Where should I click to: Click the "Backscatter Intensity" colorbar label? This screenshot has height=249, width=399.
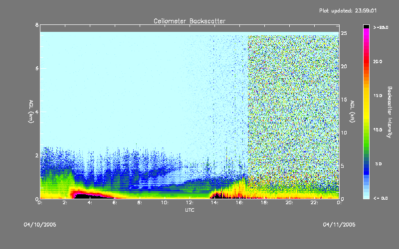pyautogui.click(x=390, y=112)
